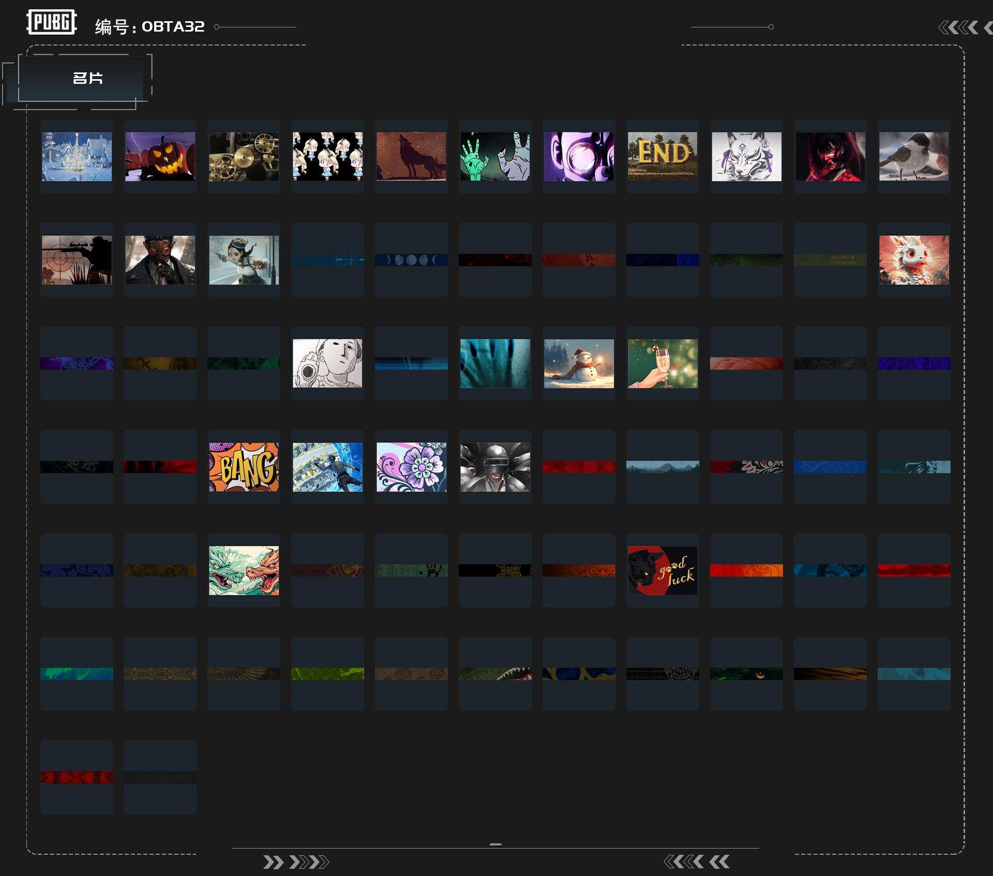Choose the manga sketch boy with gun nameplate

tap(328, 363)
